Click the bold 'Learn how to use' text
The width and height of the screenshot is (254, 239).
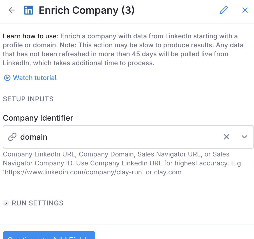tap(30, 36)
